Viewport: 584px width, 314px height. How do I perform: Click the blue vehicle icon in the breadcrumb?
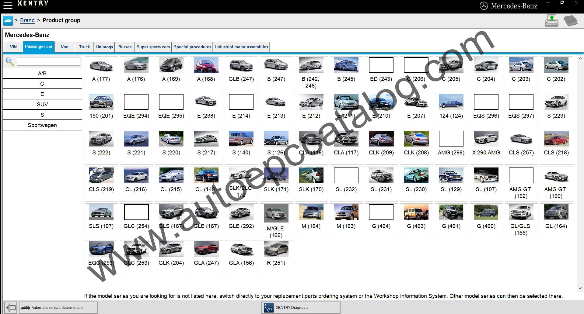(x=8, y=21)
